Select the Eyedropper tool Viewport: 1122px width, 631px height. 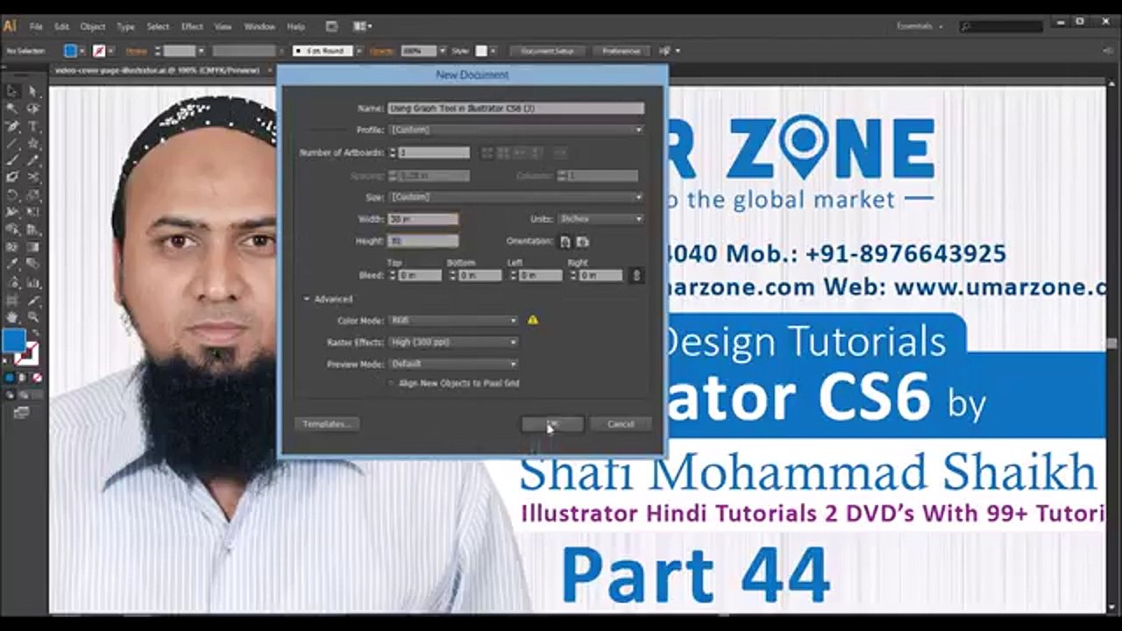click(x=13, y=264)
